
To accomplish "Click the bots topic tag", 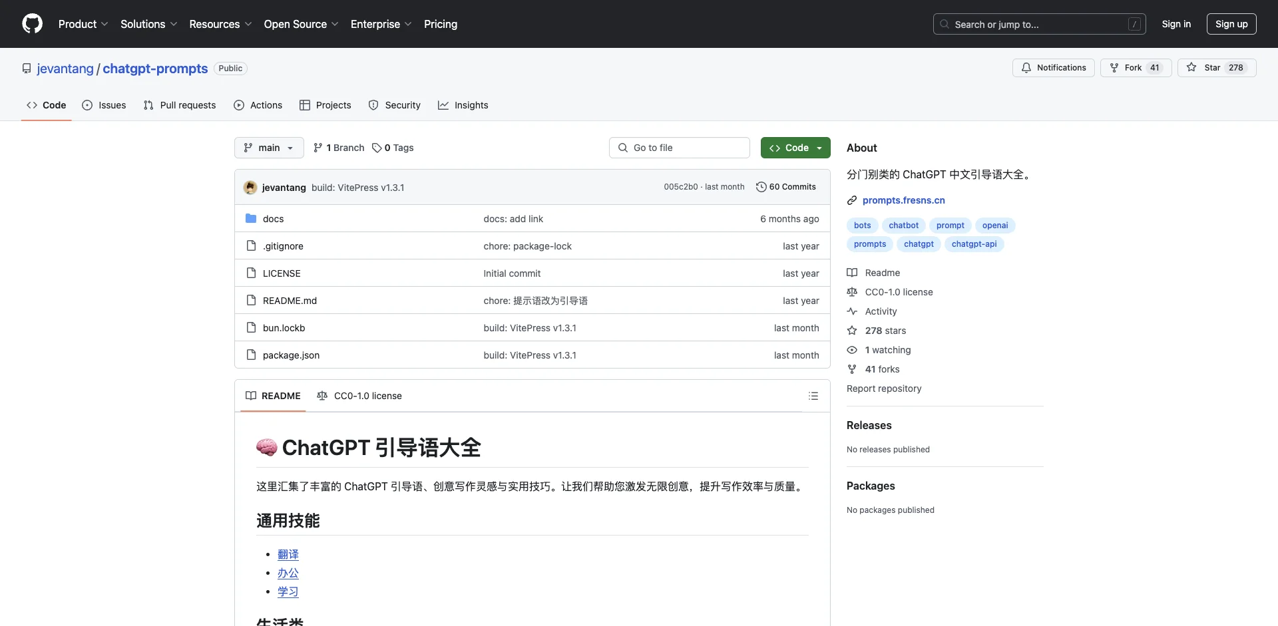I will point(863,226).
